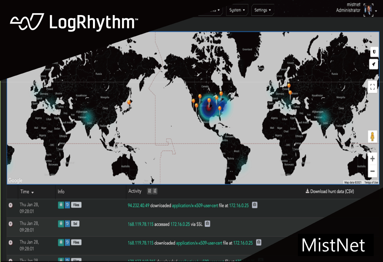Select the shield icon on the map toolbar
Screen dimensions: 383x262
pyautogui.click(x=374, y=52)
